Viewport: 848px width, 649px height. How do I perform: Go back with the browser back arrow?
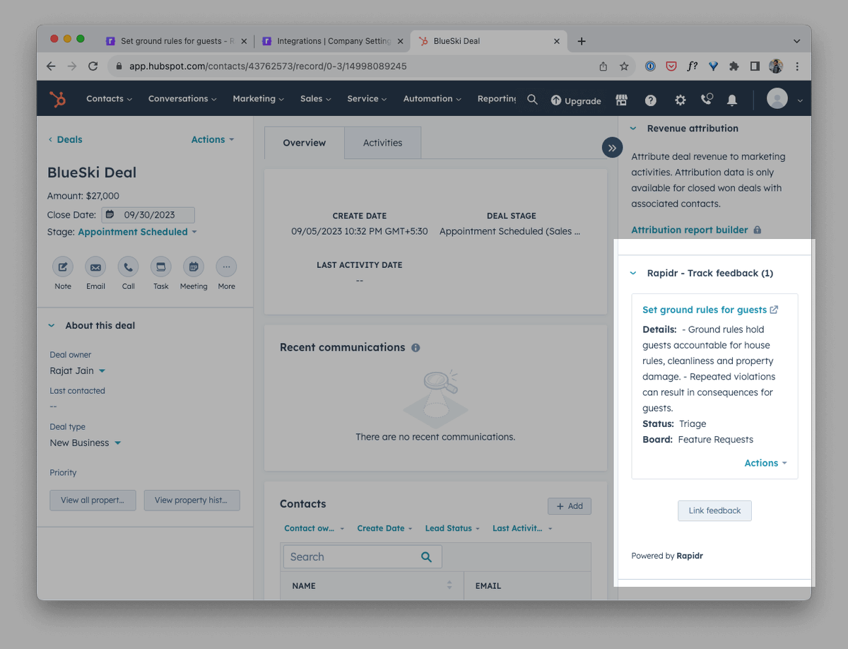(51, 66)
